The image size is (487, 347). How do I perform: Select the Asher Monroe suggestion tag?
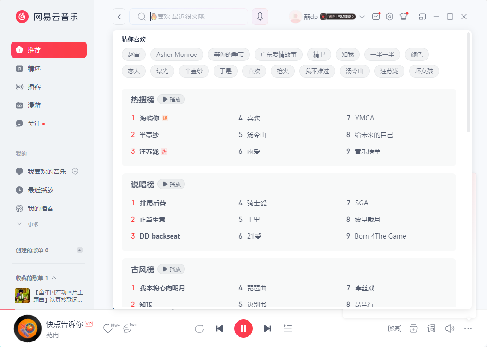pos(177,54)
